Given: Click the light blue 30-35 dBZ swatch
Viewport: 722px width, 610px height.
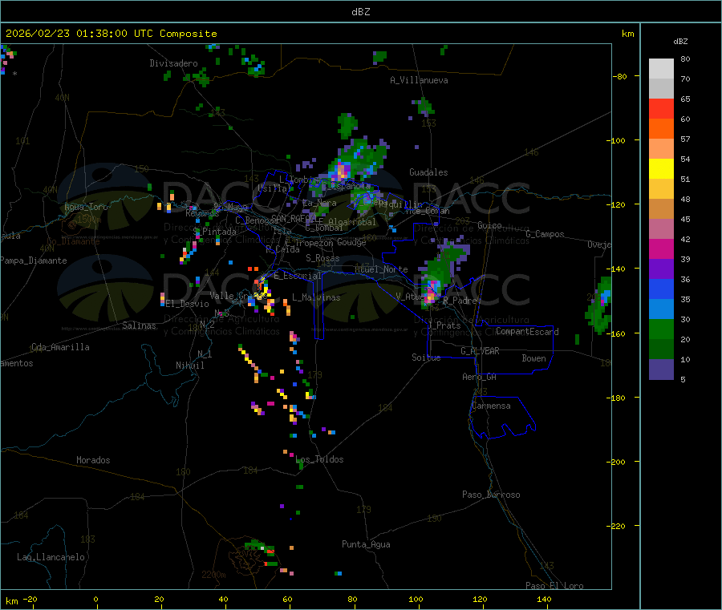Looking at the screenshot, I should (661, 309).
